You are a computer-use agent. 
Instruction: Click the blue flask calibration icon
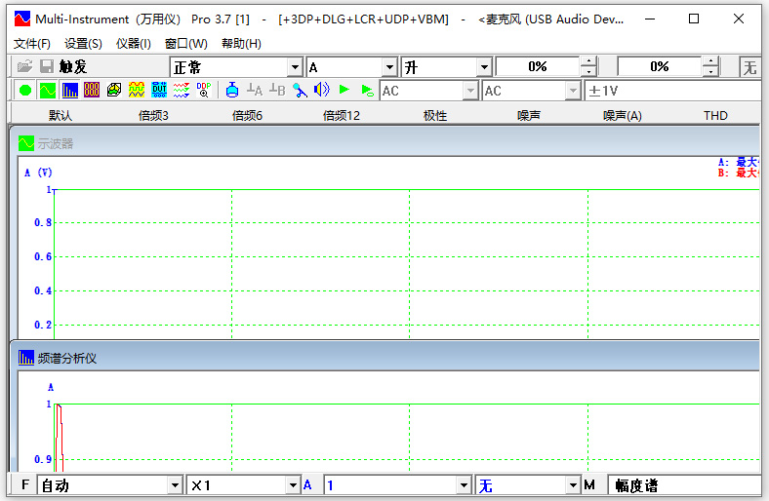[x=232, y=90]
